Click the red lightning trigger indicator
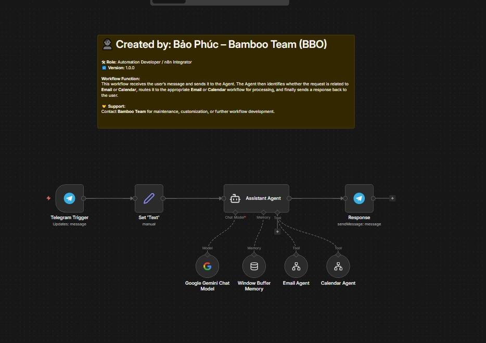486x343 pixels. [x=49, y=198]
